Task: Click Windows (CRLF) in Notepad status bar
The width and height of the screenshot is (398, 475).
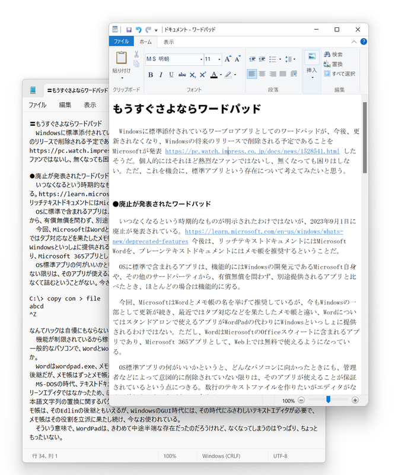Action: [x=221, y=456]
